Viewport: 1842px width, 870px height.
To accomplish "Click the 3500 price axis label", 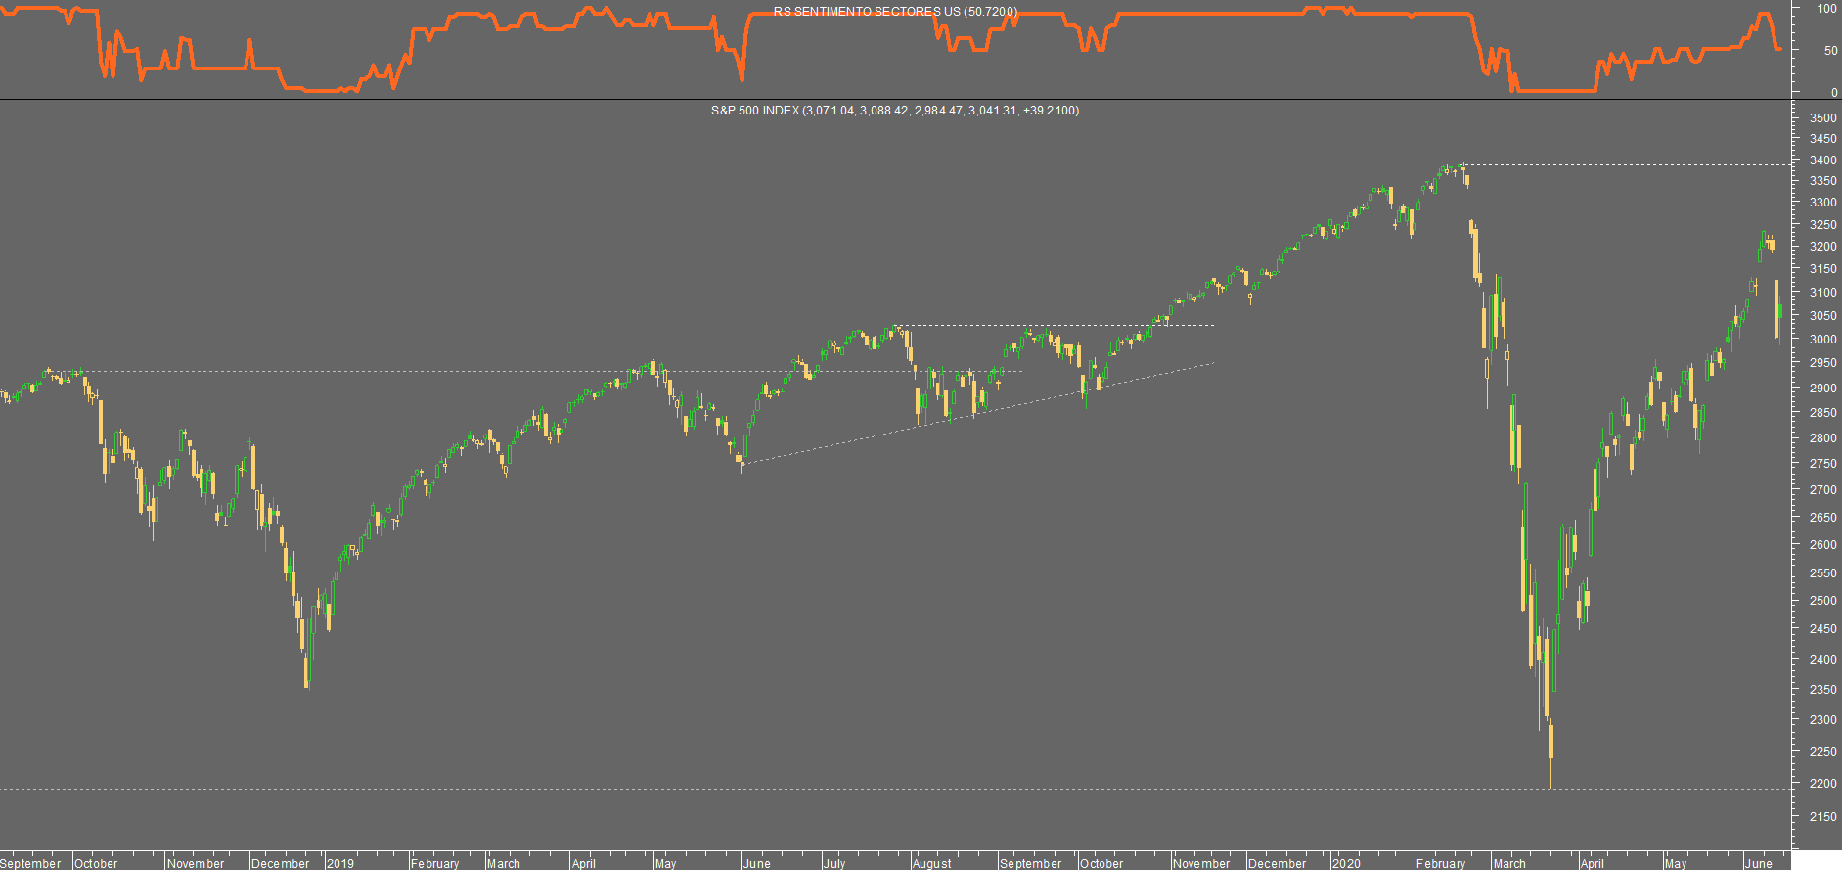I will pos(1822,117).
